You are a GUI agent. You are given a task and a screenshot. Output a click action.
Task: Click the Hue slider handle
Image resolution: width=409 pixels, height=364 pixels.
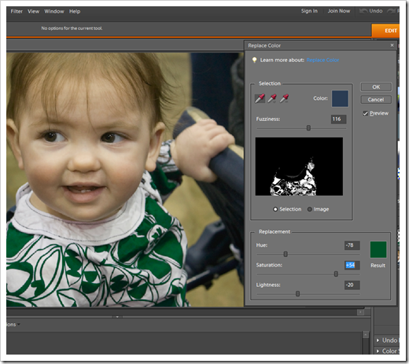(286, 254)
